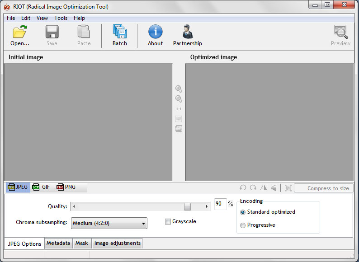Increase quality with slider right arrow
Image resolution: width=359 pixels, height=262 pixels.
pos(207,206)
